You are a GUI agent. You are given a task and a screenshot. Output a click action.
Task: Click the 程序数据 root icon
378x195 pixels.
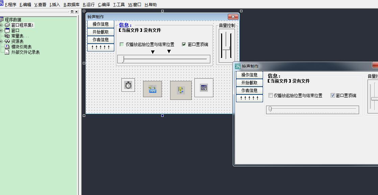coord(2,20)
